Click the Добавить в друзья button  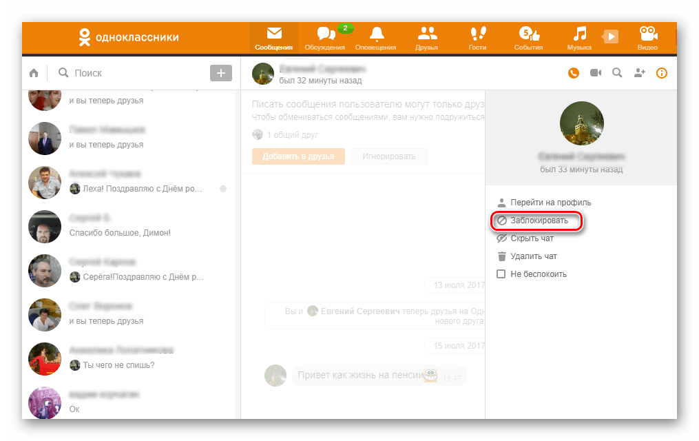tap(298, 156)
